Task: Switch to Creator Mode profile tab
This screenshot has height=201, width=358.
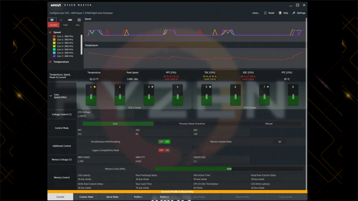Action: pyautogui.click(x=86, y=197)
